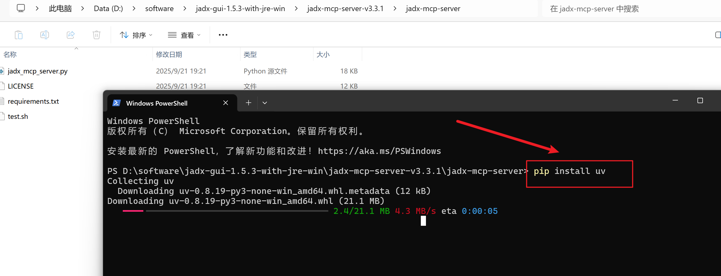Screen dimensions: 721x276
Task: Click the rename icon in toolbar
Action: [45, 35]
